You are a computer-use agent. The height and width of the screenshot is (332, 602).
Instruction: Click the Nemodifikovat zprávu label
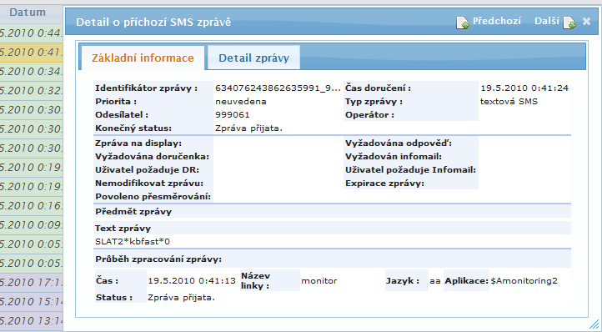click(x=149, y=184)
